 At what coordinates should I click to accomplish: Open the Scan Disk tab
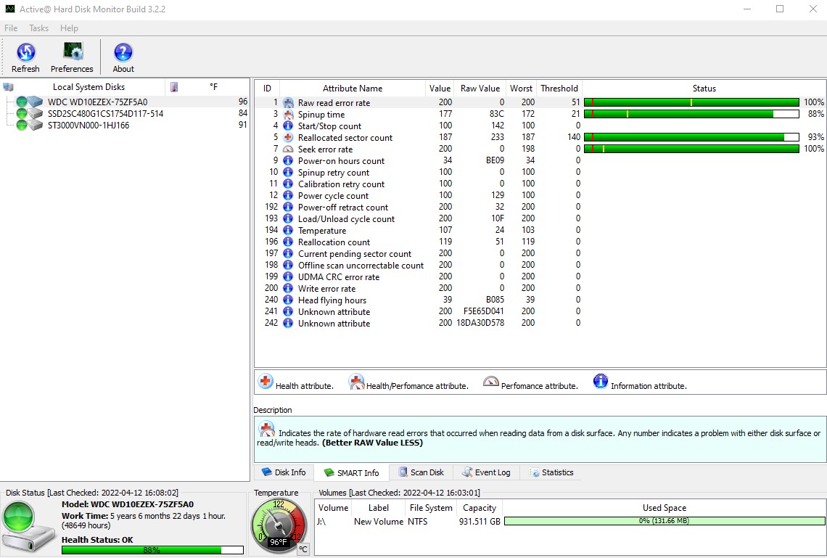(x=421, y=472)
